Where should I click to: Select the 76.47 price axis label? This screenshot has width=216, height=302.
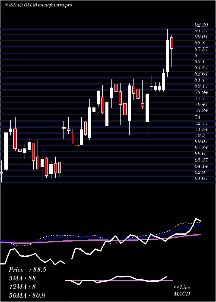tap(201, 104)
